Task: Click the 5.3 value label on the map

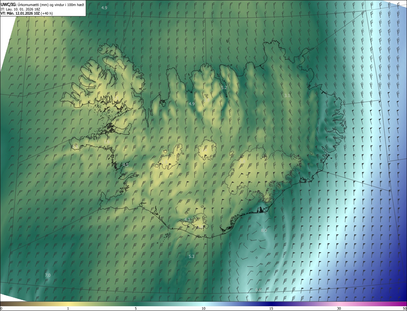Action: tap(191, 256)
